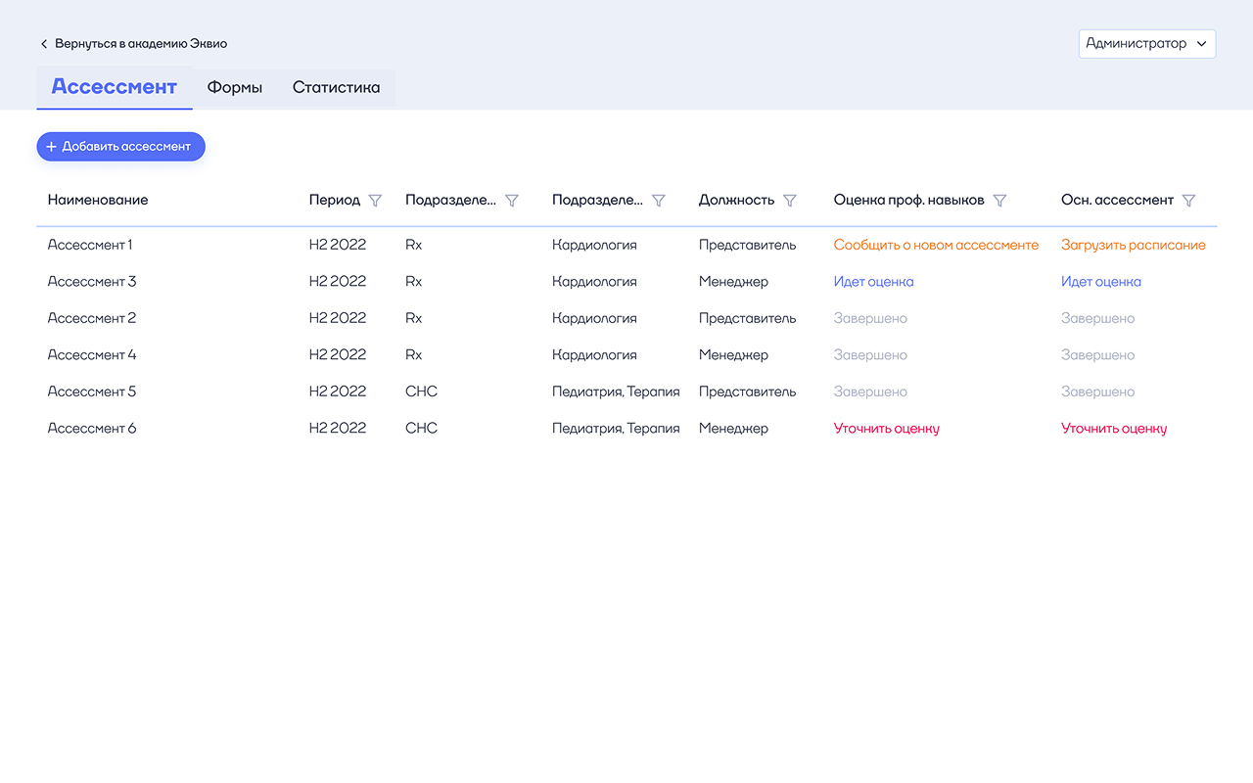
Task: Expand the Администратор role dropdown
Action: click(x=1146, y=44)
